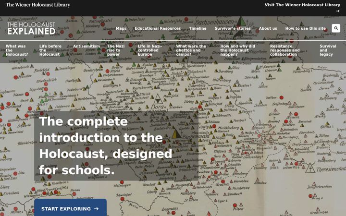Open Life in Nazi-controlled Europe section
The image size is (346, 216).
(150, 50)
